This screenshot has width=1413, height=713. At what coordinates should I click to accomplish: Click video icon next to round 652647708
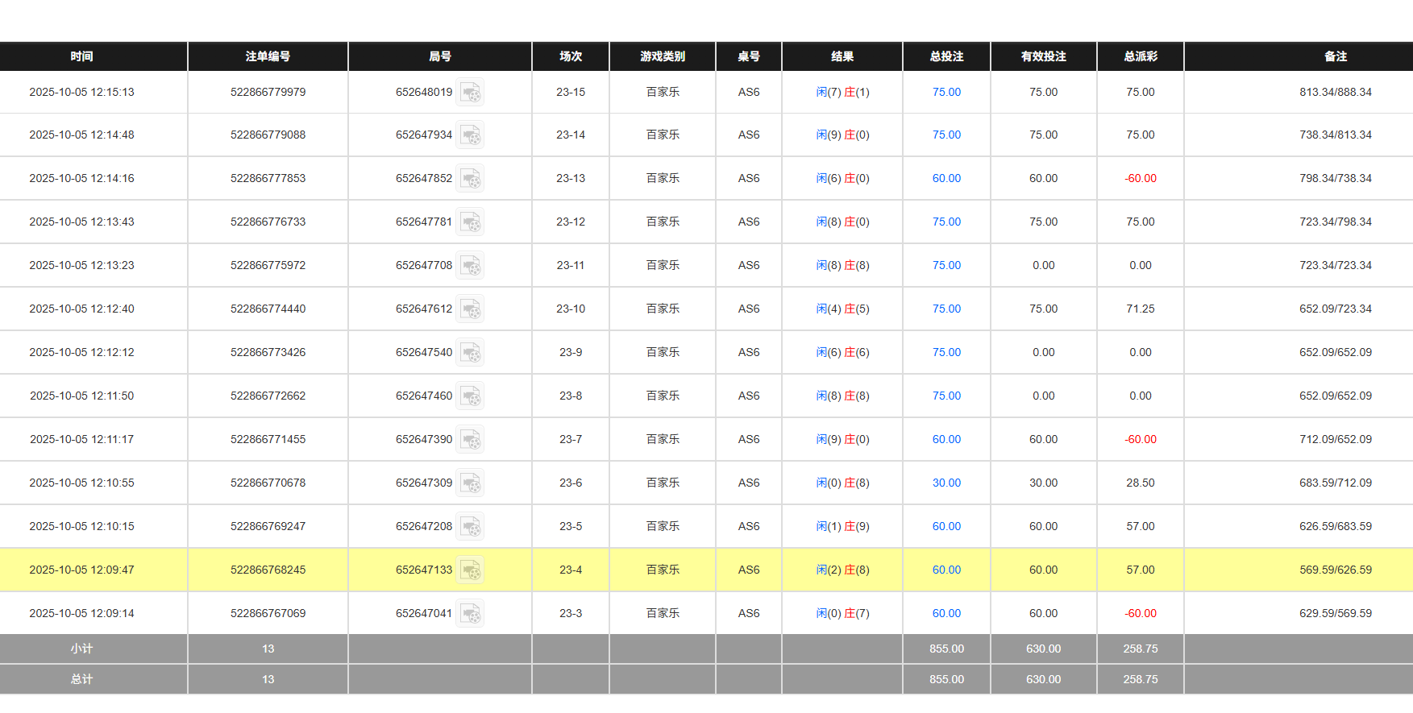coord(470,266)
